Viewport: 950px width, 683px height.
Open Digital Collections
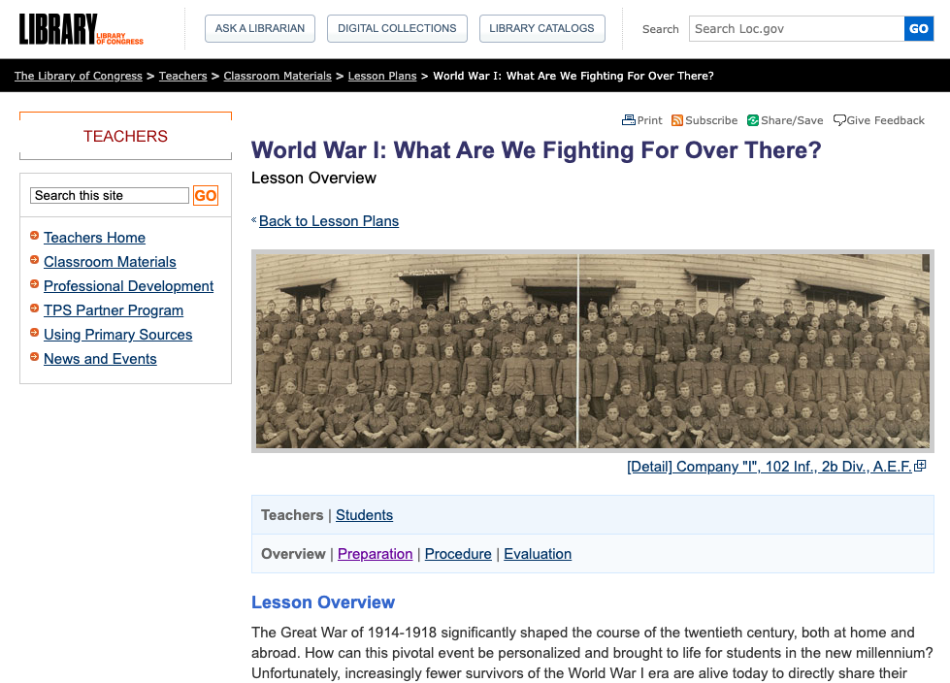tap(397, 29)
